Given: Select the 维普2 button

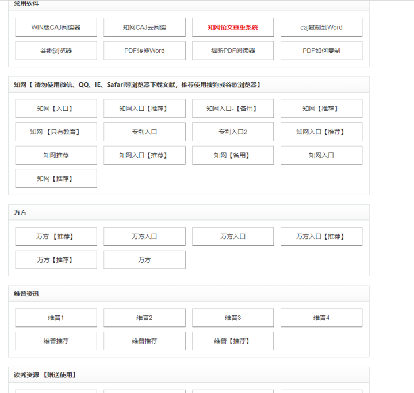Looking at the screenshot, I should click(x=144, y=318).
